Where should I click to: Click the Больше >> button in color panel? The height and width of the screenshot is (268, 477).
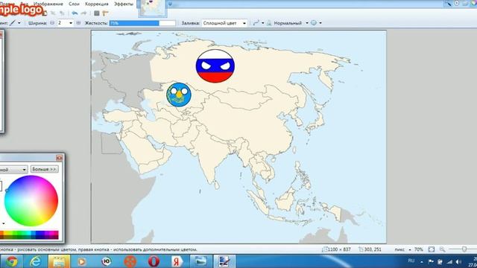(x=45, y=169)
